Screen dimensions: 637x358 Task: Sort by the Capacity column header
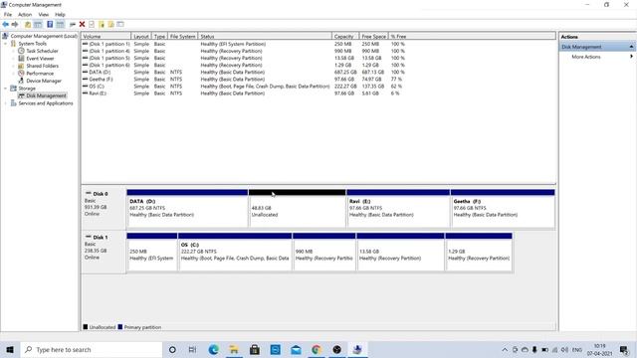tap(345, 36)
